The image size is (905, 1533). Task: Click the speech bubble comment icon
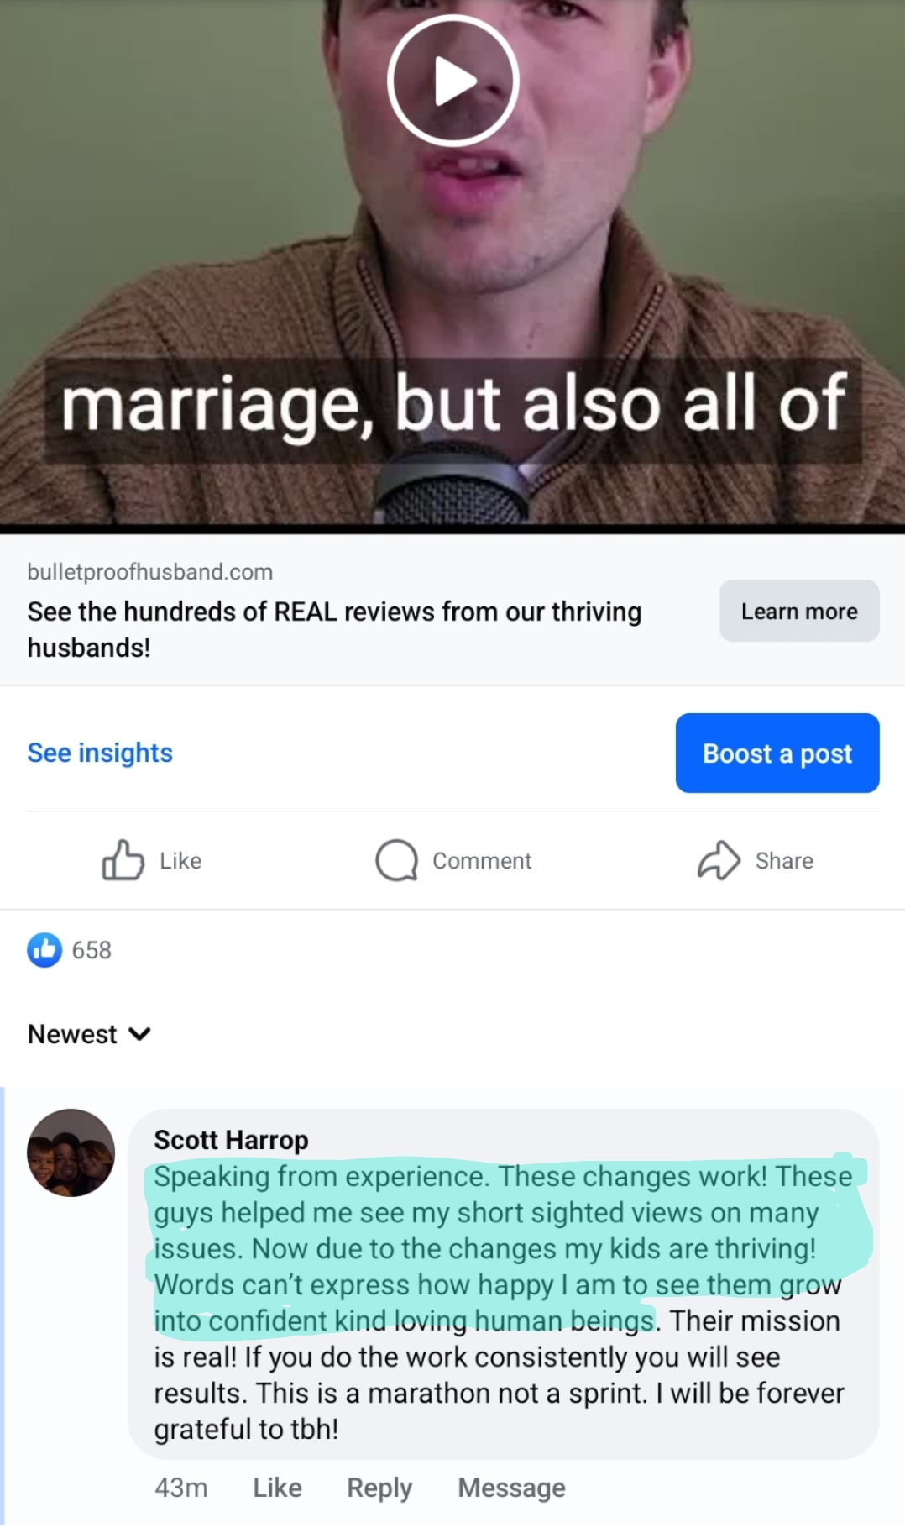396,861
